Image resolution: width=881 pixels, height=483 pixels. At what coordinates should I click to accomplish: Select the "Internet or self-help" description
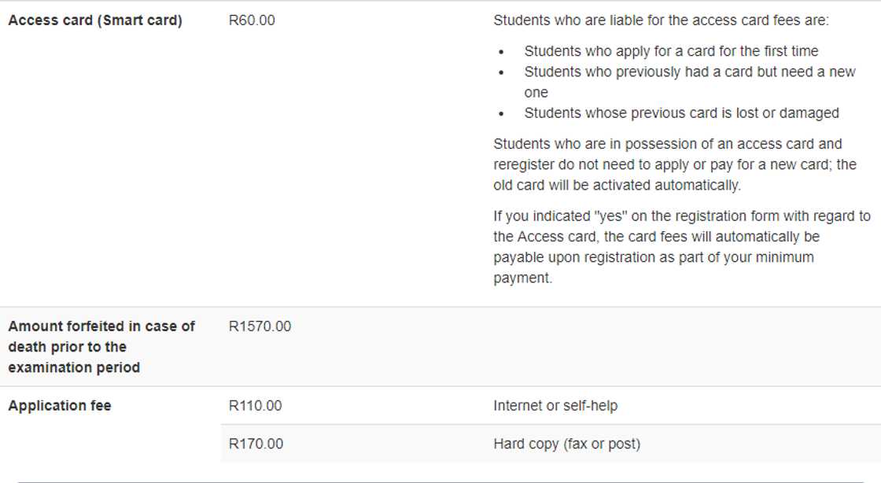(x=555, y=406)
